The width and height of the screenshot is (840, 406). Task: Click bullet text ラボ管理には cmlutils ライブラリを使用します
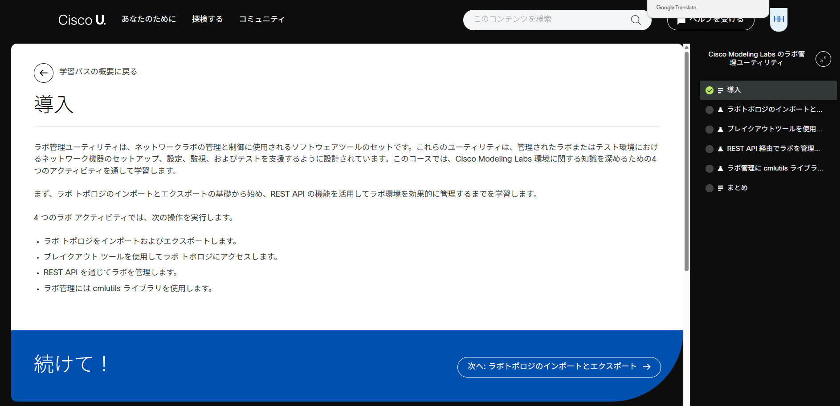point(129,288)
